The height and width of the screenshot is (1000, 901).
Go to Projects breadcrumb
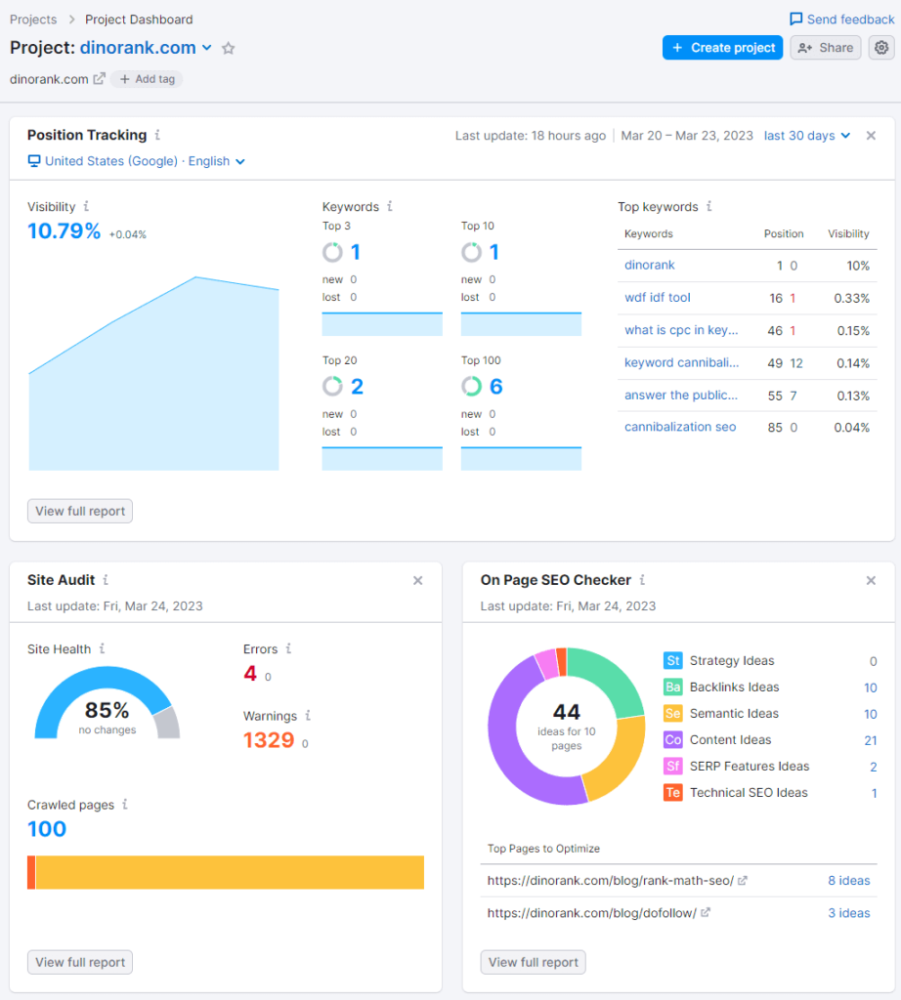(x=33, y=20)
